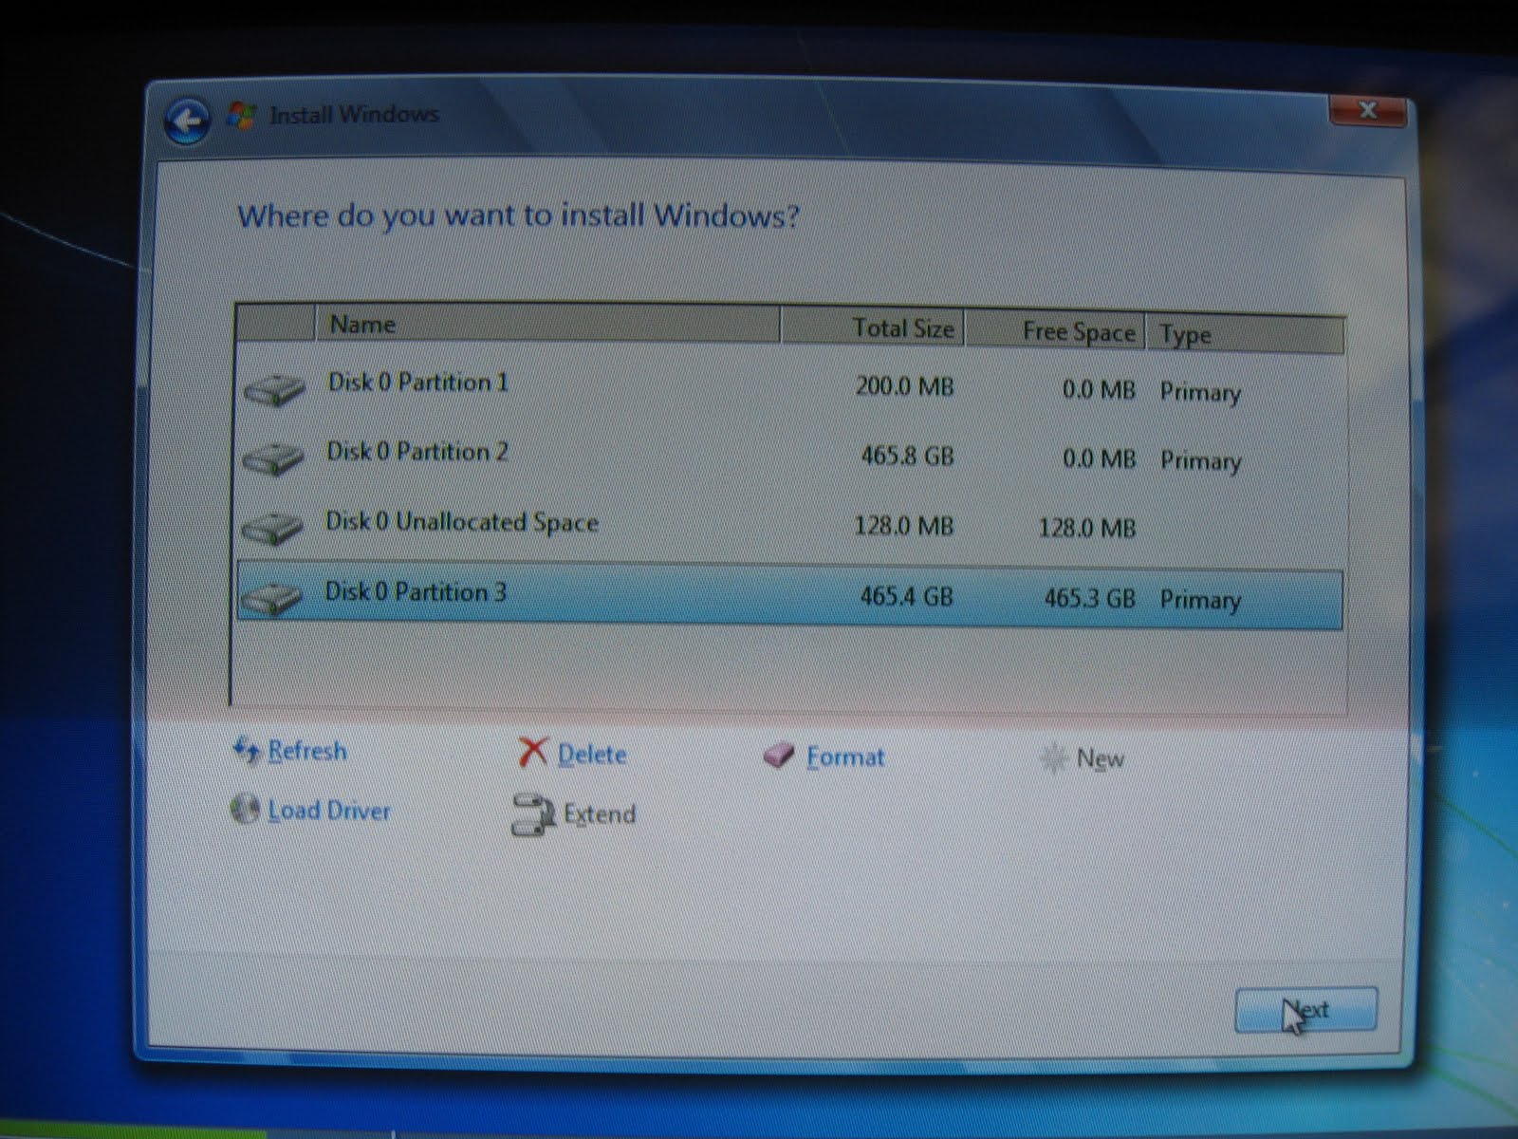The width and height of the screenshot is (1518, 1139).
Task: Click the 465.4 GB total size value
Action: click(906, 596)
